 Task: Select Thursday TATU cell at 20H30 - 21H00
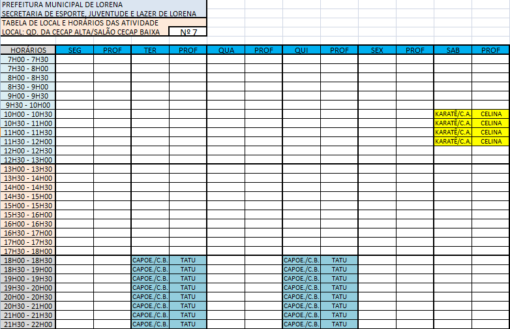pyautogui.click(x=339, y=305)
